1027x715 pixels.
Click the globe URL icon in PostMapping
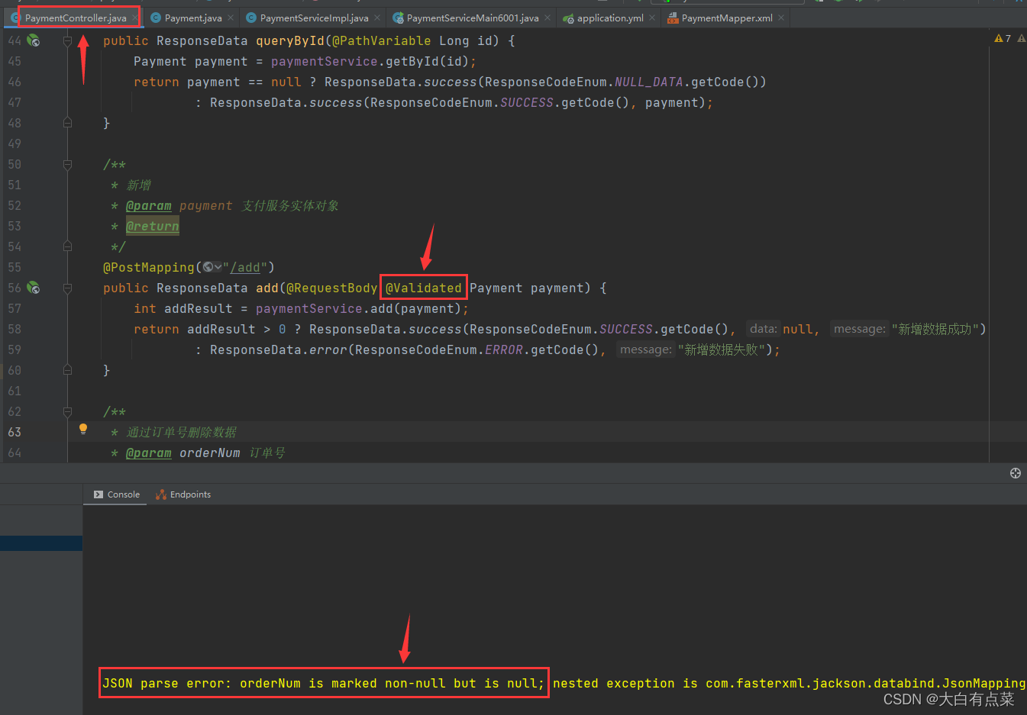tap(208, 267)
